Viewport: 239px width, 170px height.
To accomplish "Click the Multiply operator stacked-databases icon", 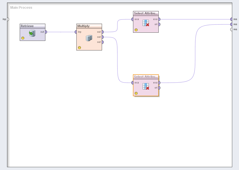I will 89,38.
